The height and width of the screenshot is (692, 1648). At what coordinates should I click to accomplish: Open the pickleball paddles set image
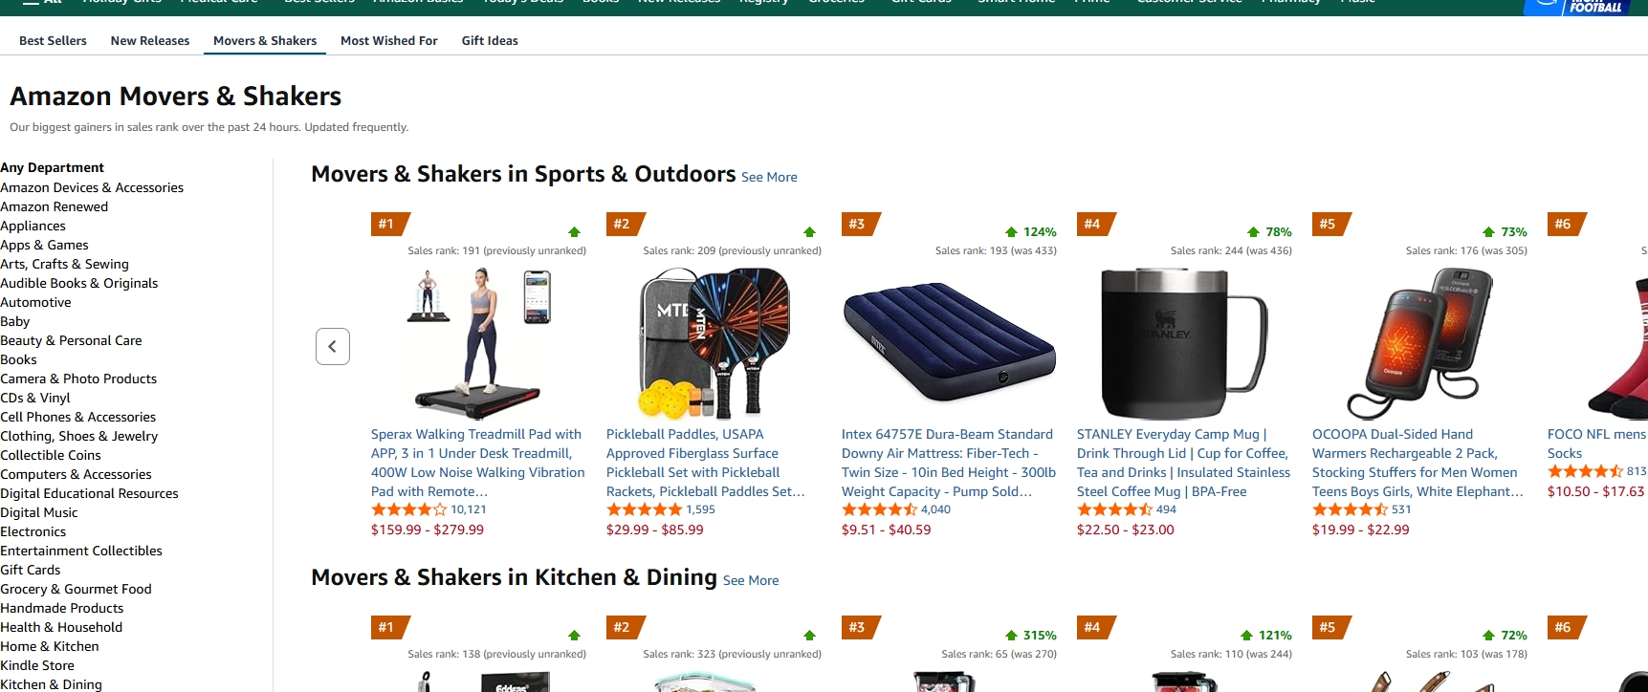pos(714,342)
